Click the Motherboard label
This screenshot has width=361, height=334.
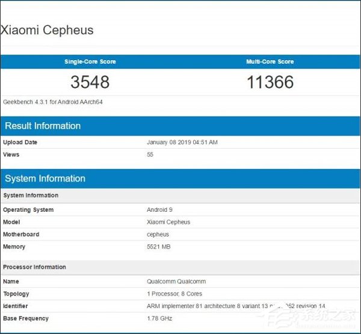pyautogui.click(x=21, y=235)
